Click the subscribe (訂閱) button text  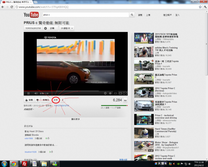52,28
